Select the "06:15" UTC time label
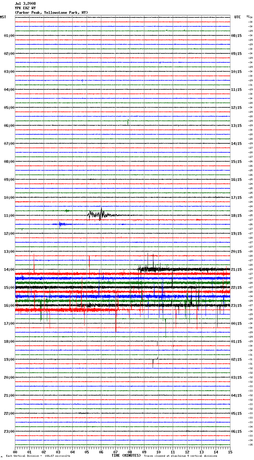The image size is (254, 460). click(236, 432)
